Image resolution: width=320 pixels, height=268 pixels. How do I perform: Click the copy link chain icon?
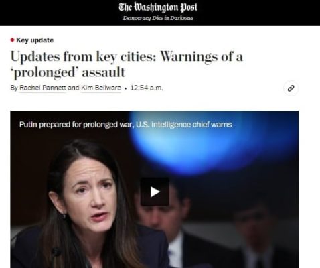(291, 88)
